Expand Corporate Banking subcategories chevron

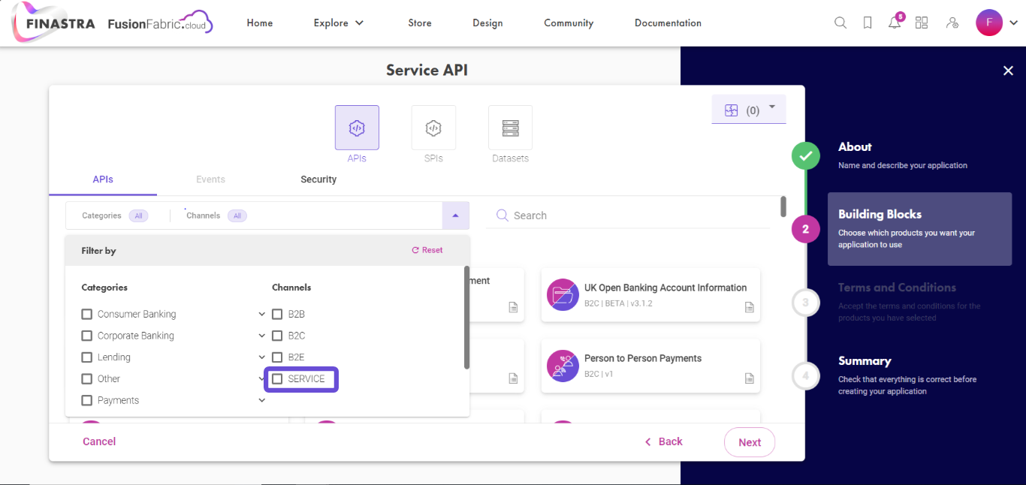click(x=261, y=336)
